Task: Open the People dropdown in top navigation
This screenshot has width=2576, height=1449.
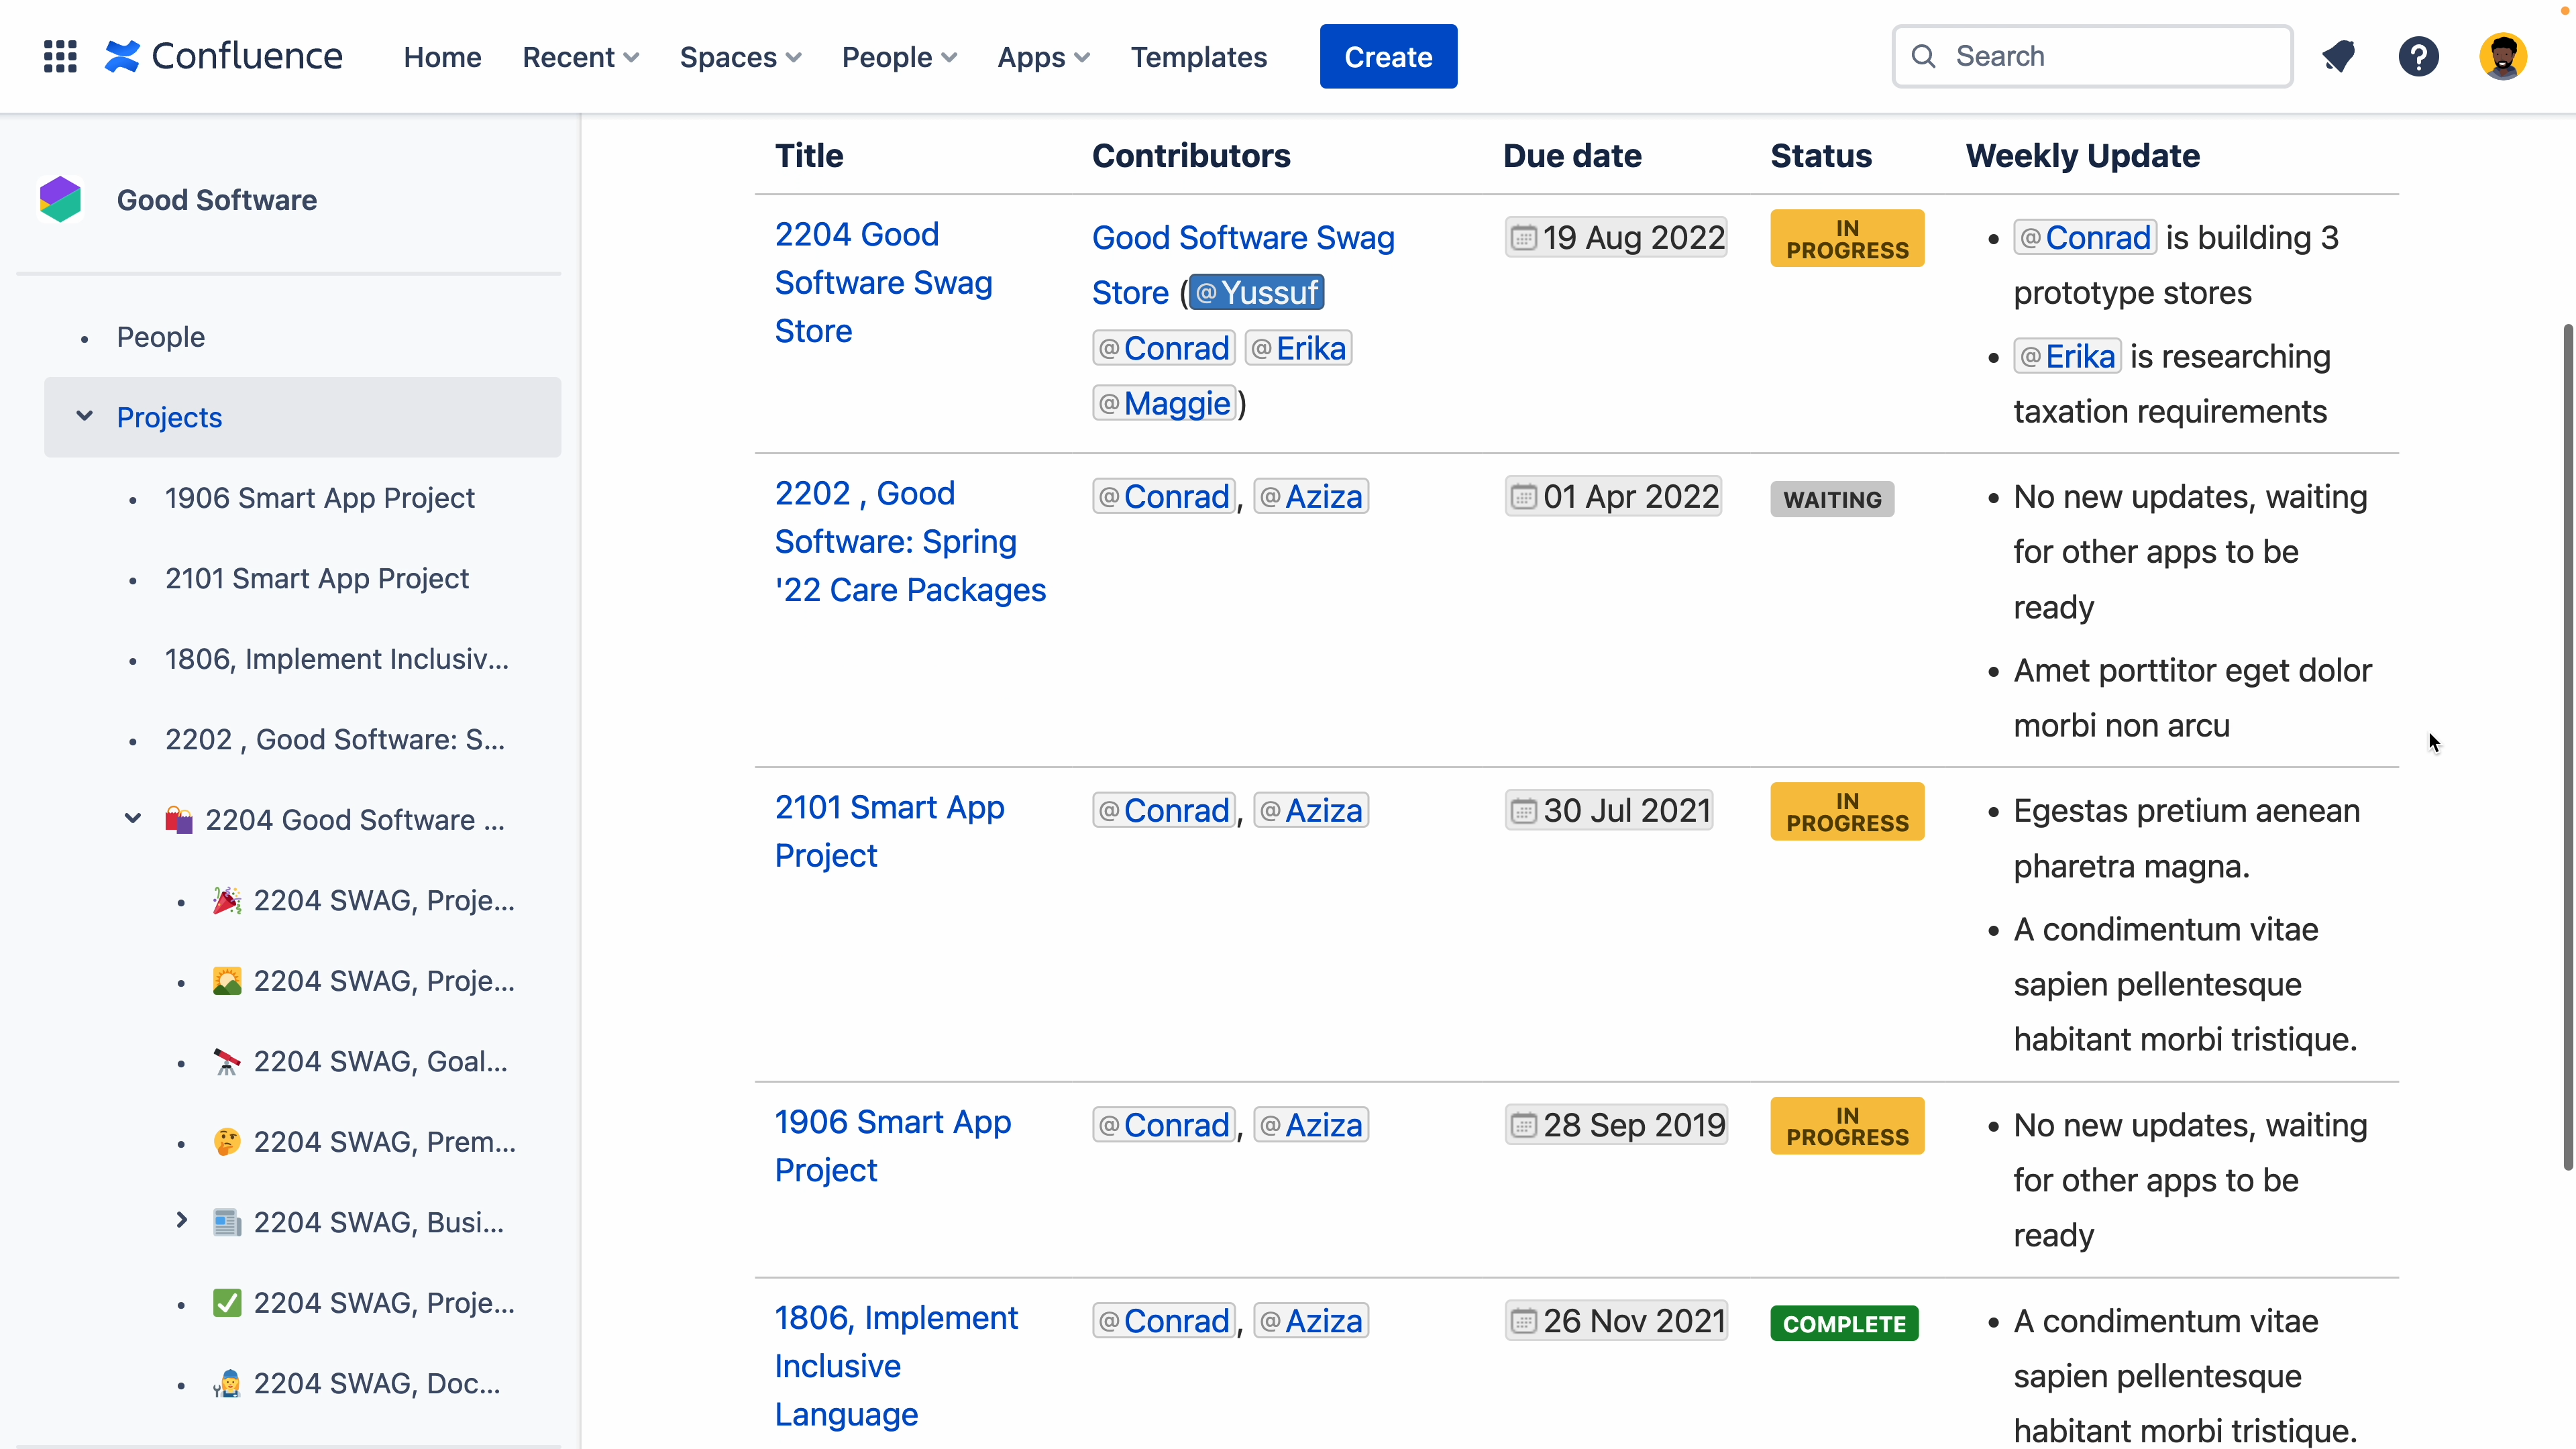Action: point(899,57)
